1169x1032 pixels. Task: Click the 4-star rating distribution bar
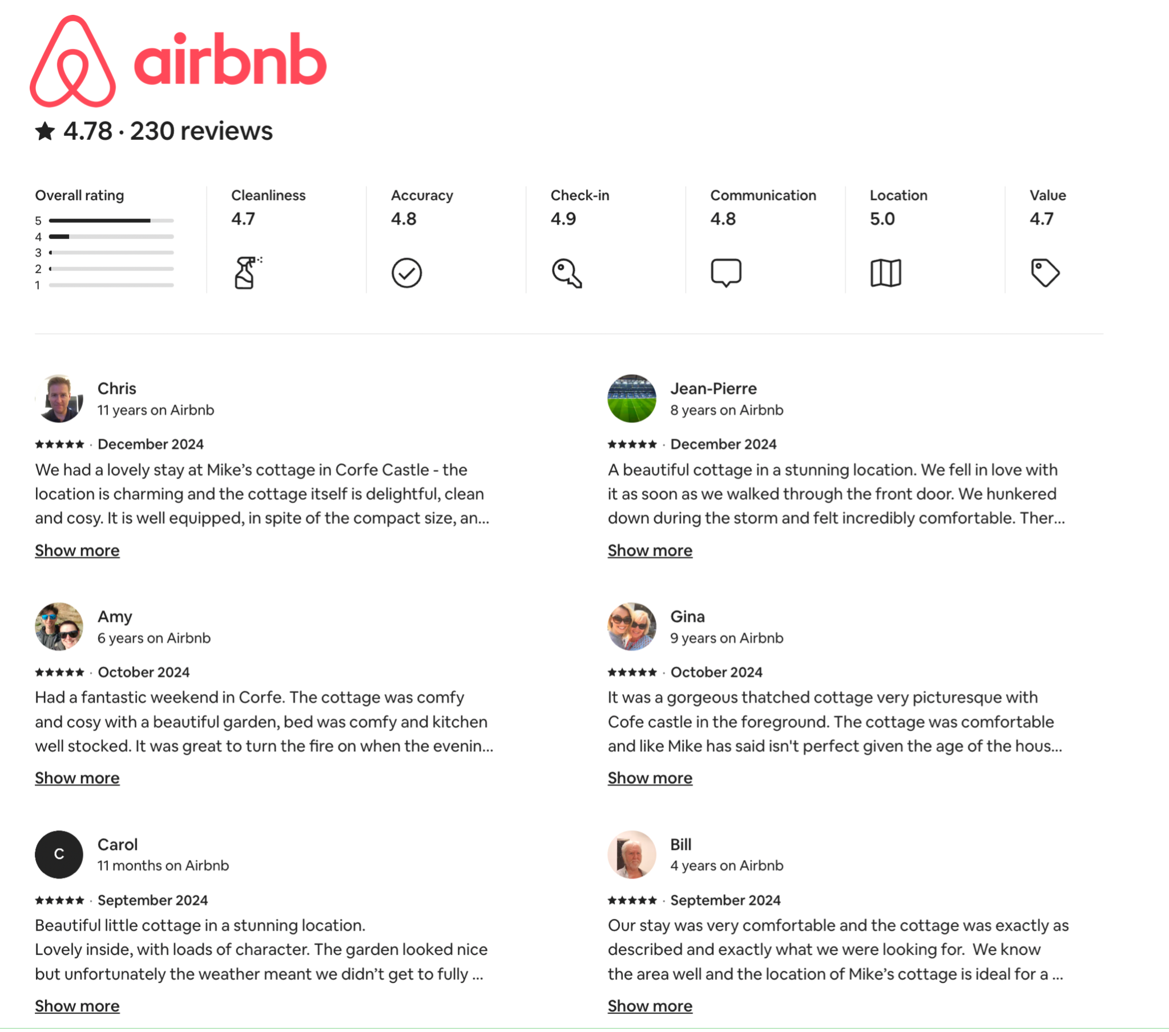(111, 237)
